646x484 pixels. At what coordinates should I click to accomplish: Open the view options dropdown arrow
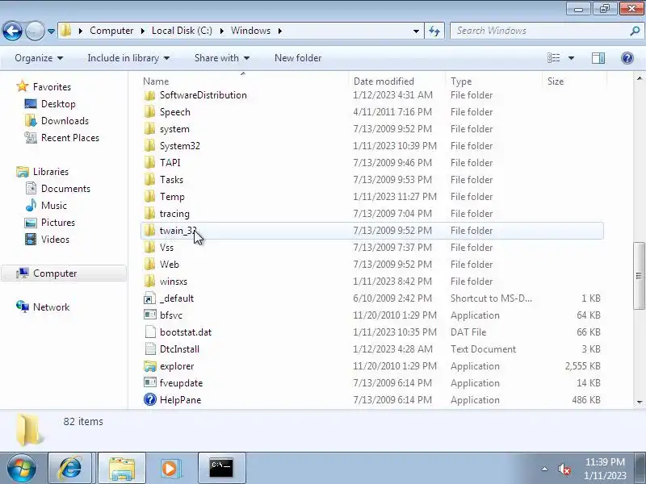click(x=572, y=58)
